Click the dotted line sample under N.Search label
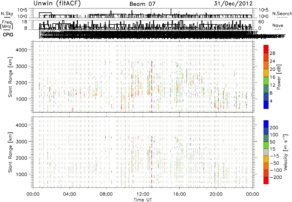The width and height of the screenshot is (292, 202). (283, 18)
